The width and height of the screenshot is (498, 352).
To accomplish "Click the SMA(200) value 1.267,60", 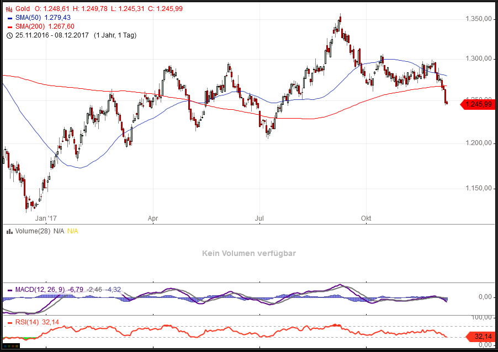I will 61,26.
